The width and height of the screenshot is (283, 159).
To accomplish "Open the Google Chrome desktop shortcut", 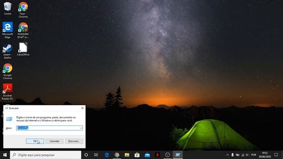I will point(8,72).
